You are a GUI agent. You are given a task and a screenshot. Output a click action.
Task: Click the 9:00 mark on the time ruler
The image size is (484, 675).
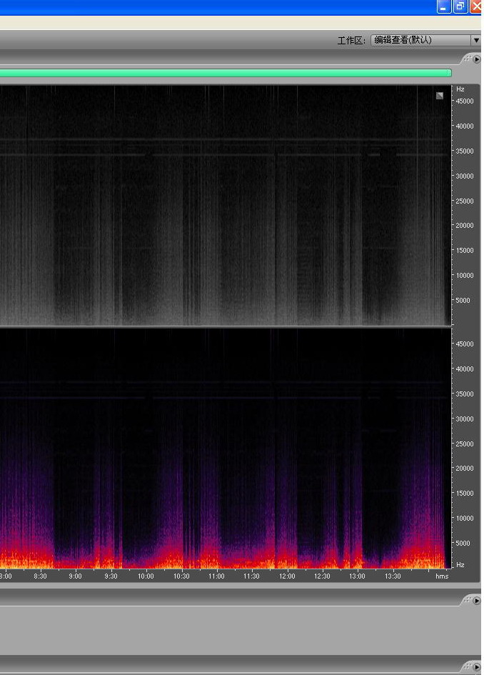click(75, 576)
